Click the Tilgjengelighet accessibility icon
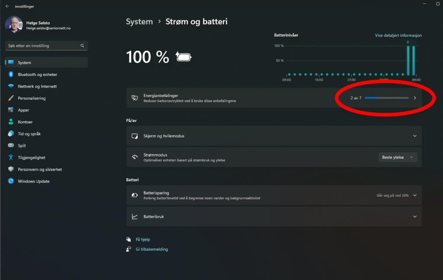The image size is (443, 280). coord(11,158)
